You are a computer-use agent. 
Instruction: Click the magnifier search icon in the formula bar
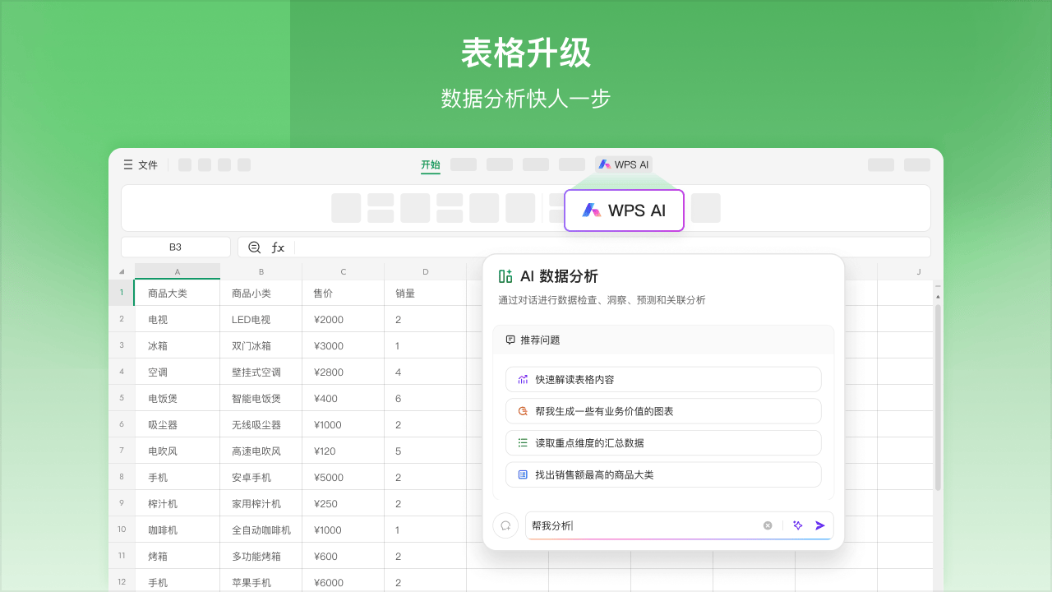tap(253, 247)
